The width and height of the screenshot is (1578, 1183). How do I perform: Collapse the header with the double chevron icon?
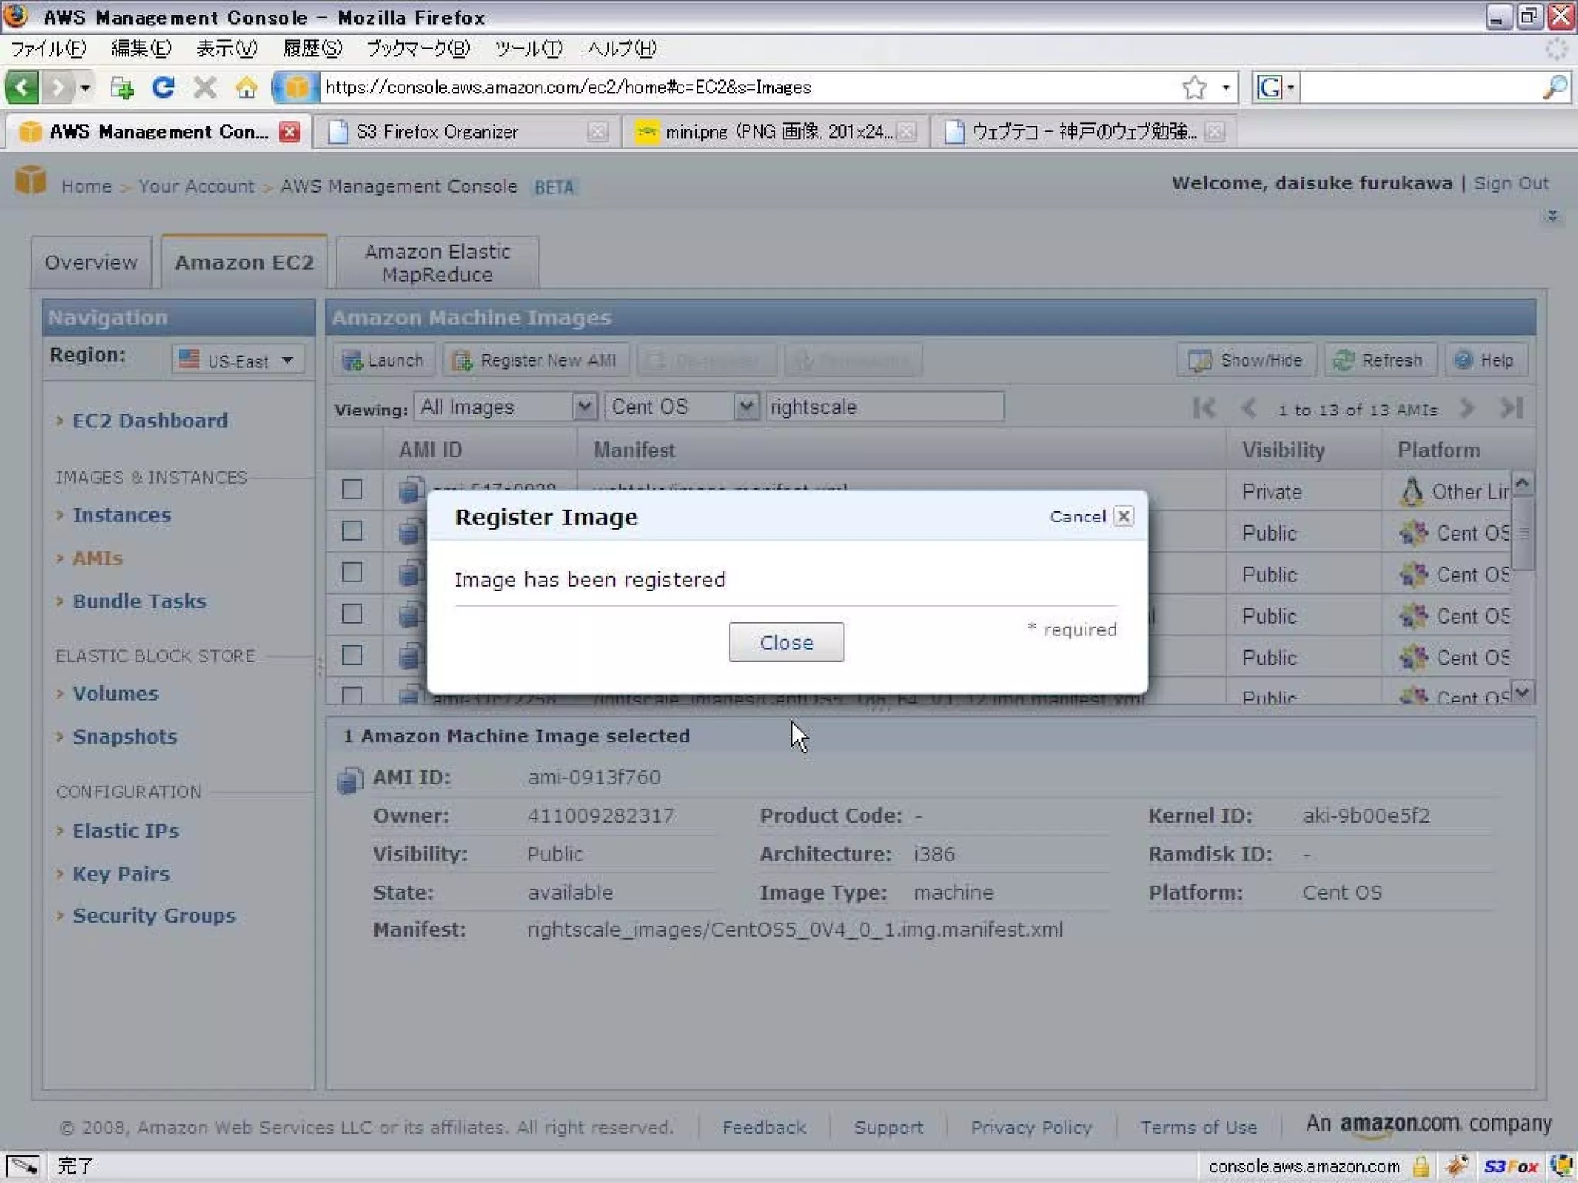pyautogui.click(x=1553, y=216)
